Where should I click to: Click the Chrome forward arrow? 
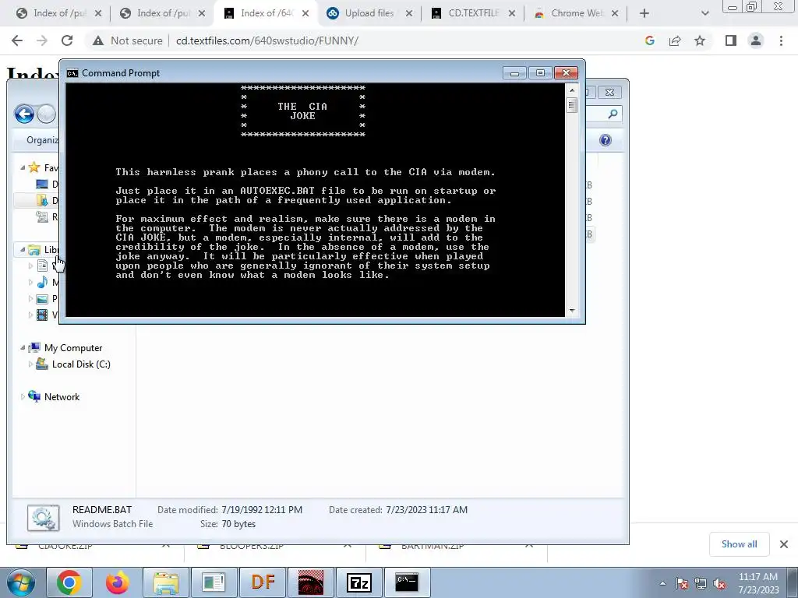click(42, 40)
